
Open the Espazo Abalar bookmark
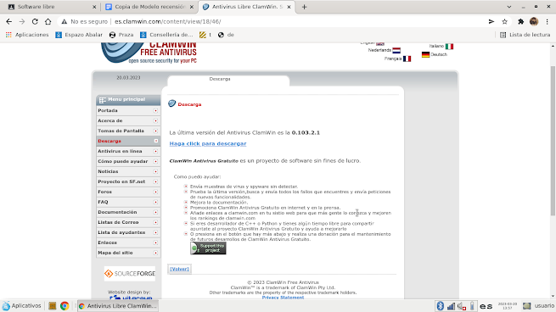point(79,35)
